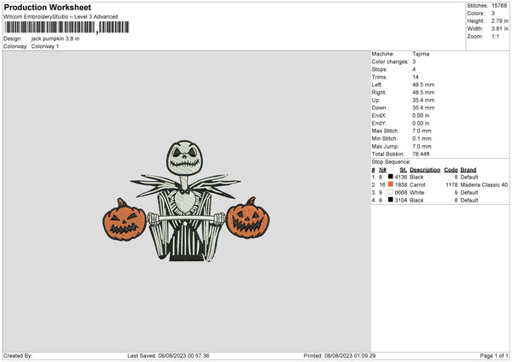The width and height of the screenshot is (512, 362).
Task: Click the Right value 48.5 mm
Action: click(x=423, y=92)
